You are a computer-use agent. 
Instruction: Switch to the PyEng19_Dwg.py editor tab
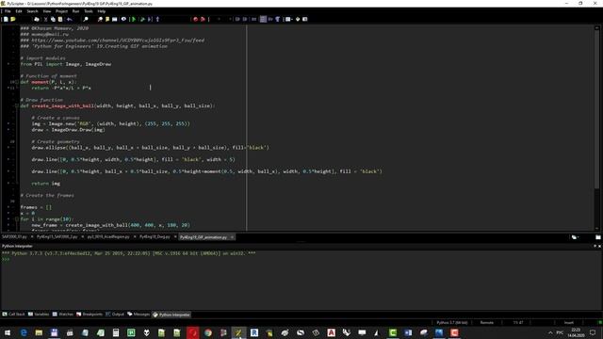click(x=155, y=237)
